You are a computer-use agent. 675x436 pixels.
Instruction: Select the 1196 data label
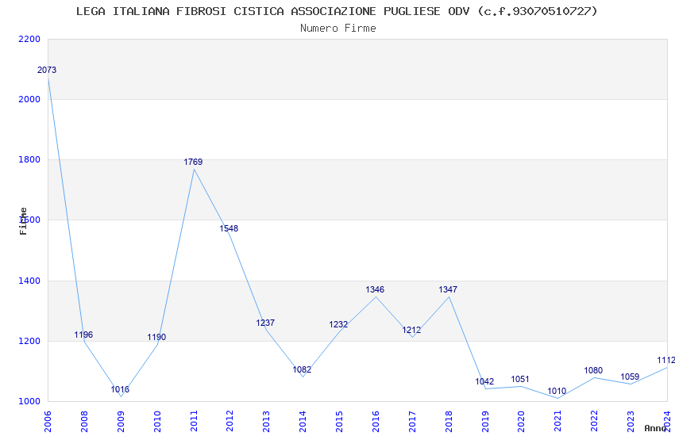coord(83,335)
